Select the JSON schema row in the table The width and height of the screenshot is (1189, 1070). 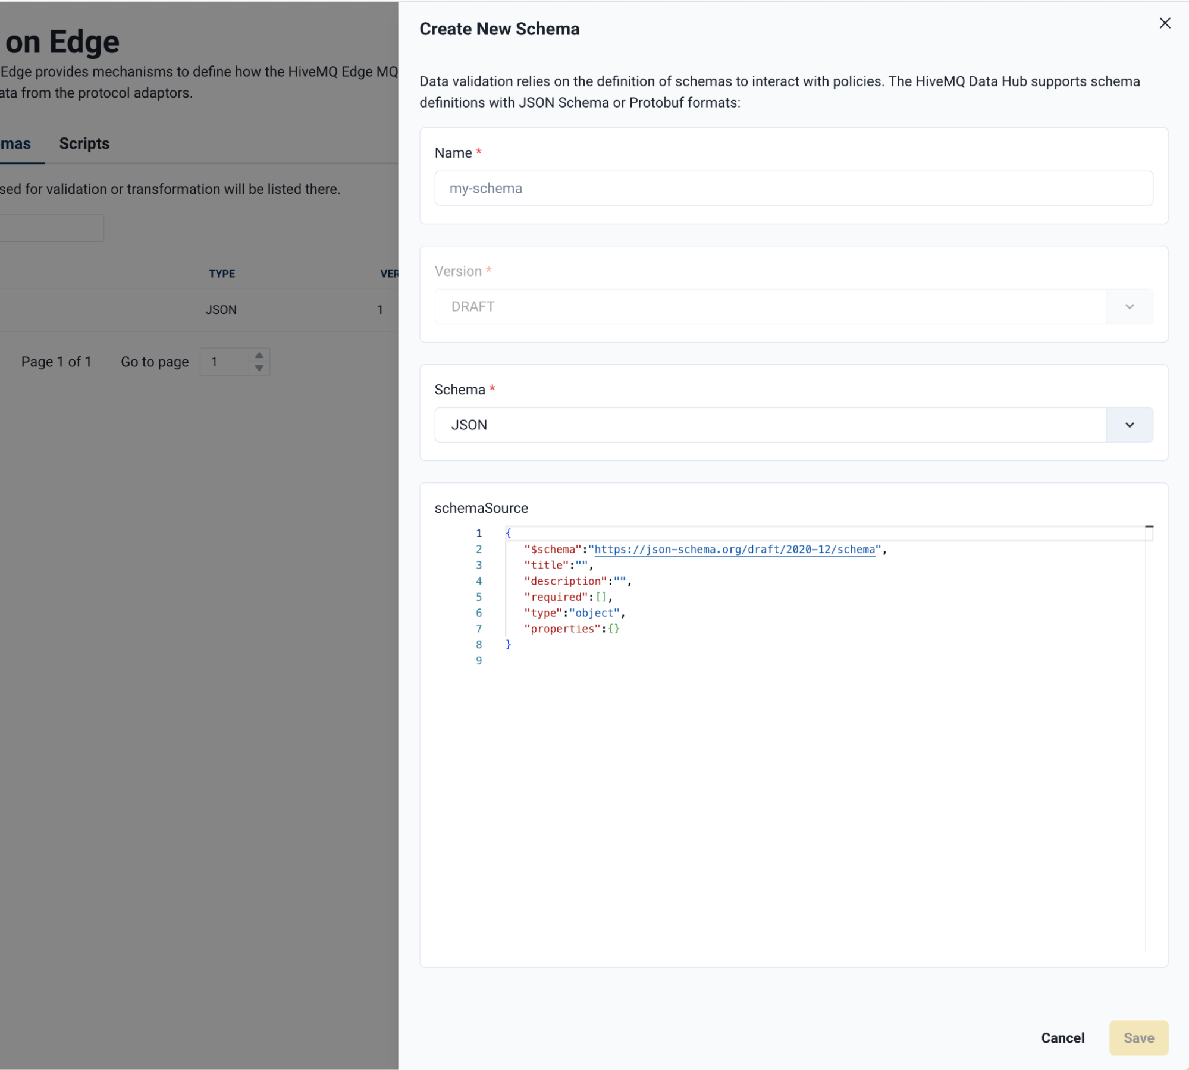point(220,309)
